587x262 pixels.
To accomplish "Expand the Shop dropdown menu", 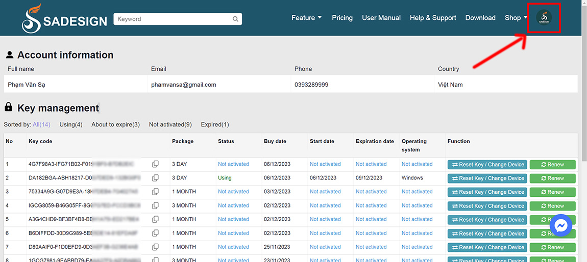I will pyautogui.click(x=516, y=18).
